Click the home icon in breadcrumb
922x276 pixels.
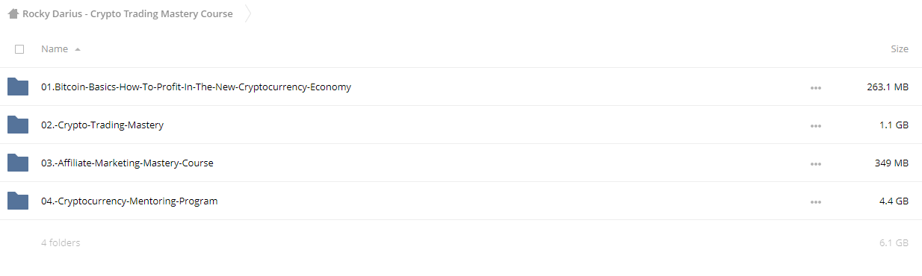pyautogui.click(x=13, y=13)
